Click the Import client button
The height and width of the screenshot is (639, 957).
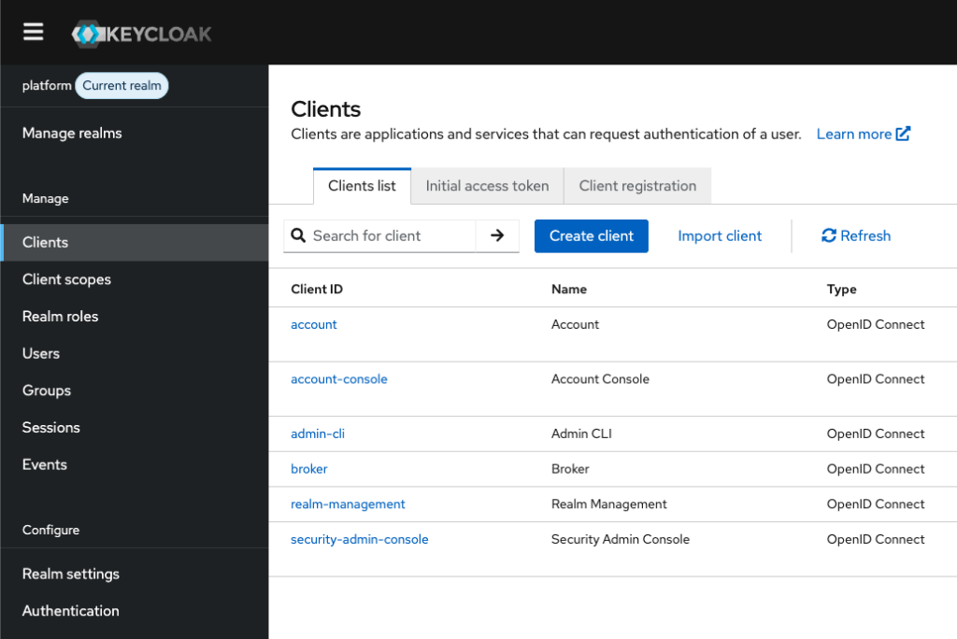click(x=720, y=236)
